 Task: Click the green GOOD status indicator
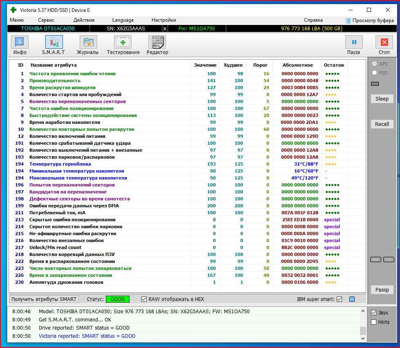(117, 299)
